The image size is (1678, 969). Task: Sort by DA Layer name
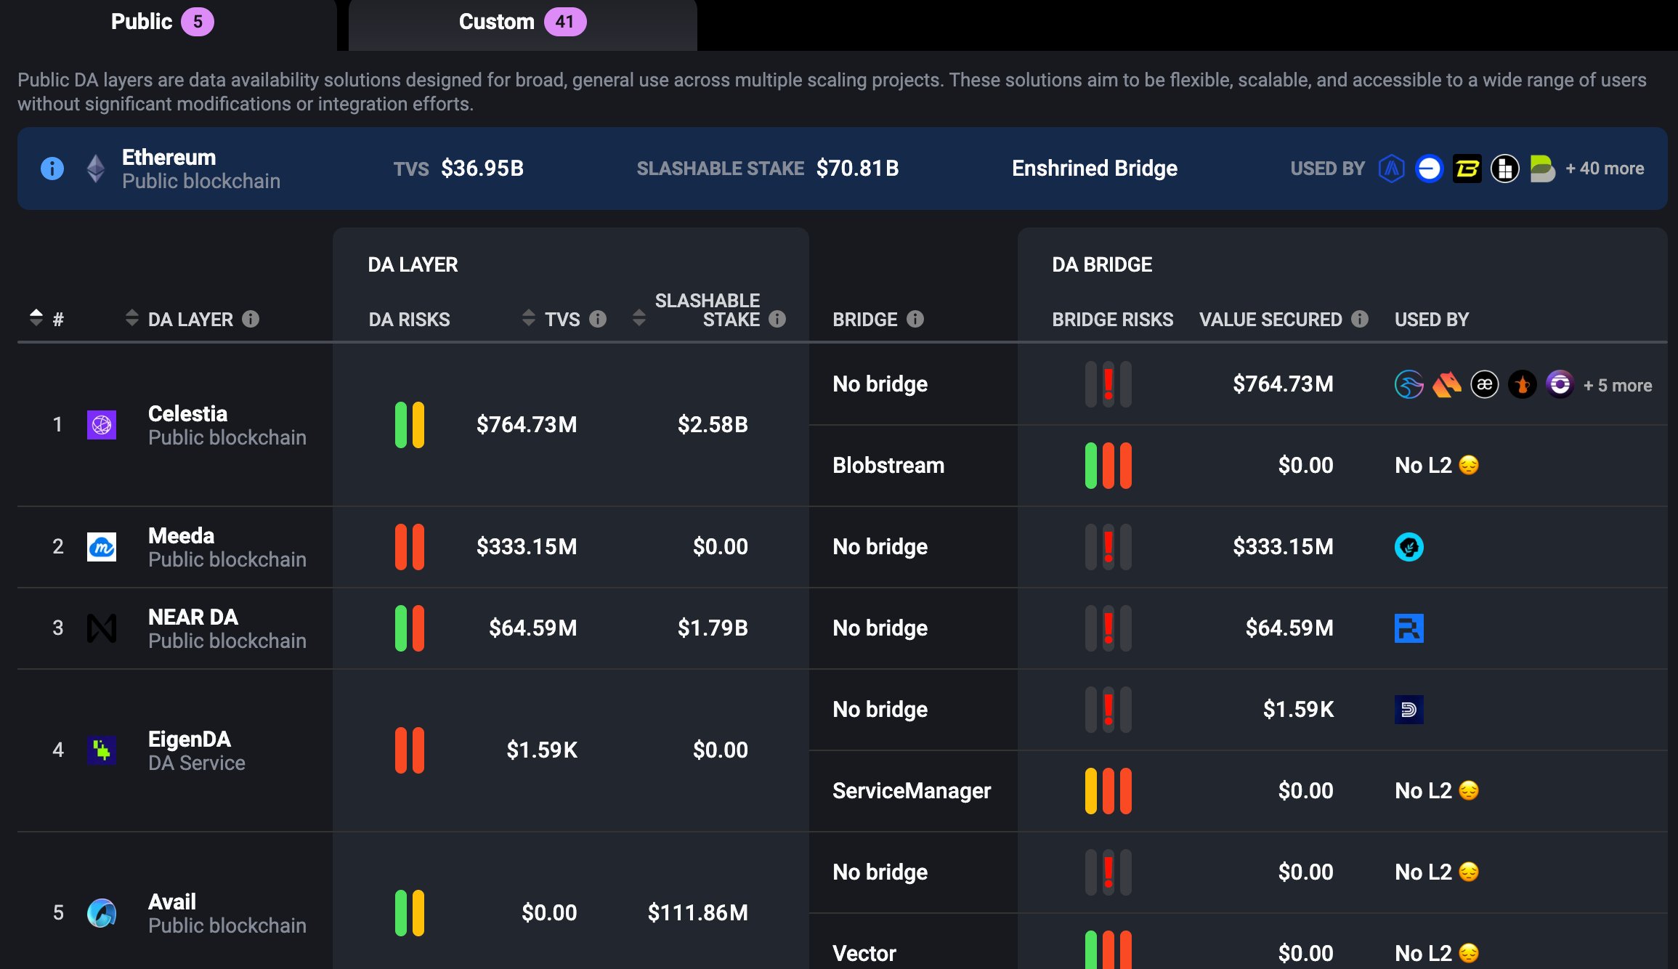pos(131,318)
